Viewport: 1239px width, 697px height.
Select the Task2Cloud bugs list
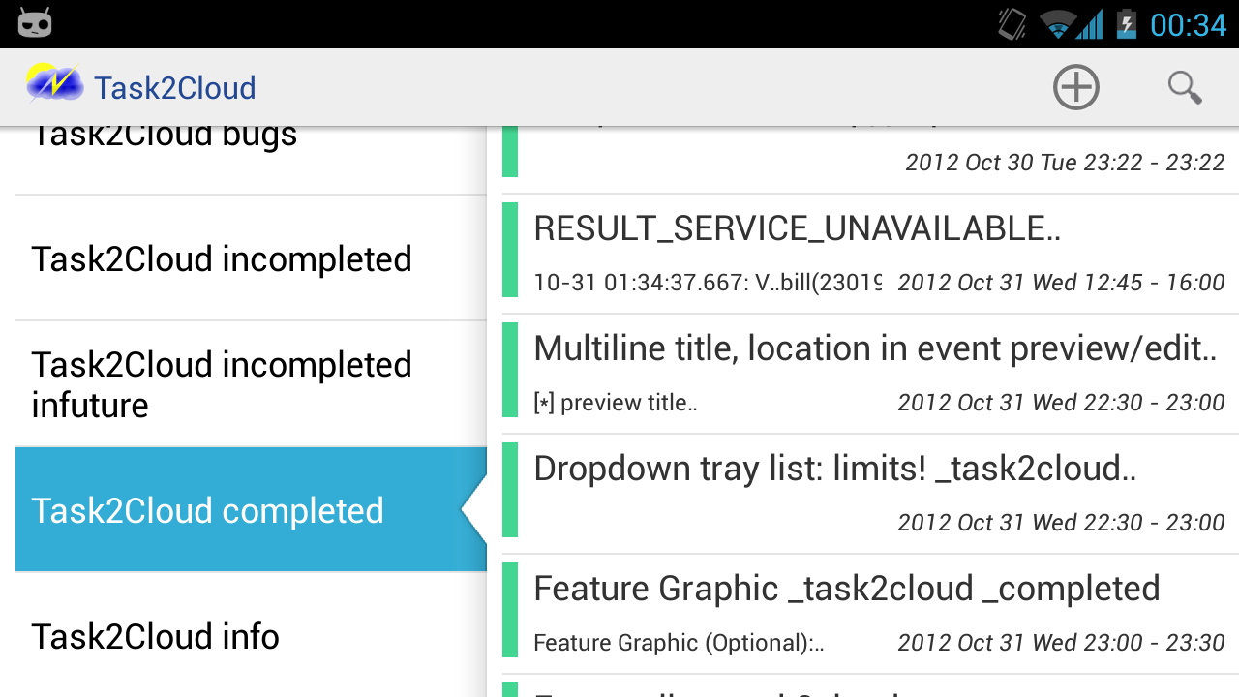251,160
